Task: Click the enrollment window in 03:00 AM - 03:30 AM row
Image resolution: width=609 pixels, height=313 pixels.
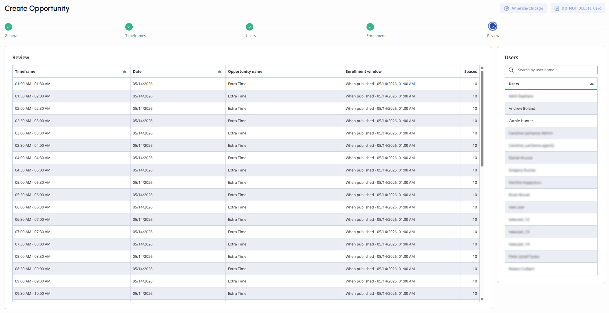Action: point(380,133)
